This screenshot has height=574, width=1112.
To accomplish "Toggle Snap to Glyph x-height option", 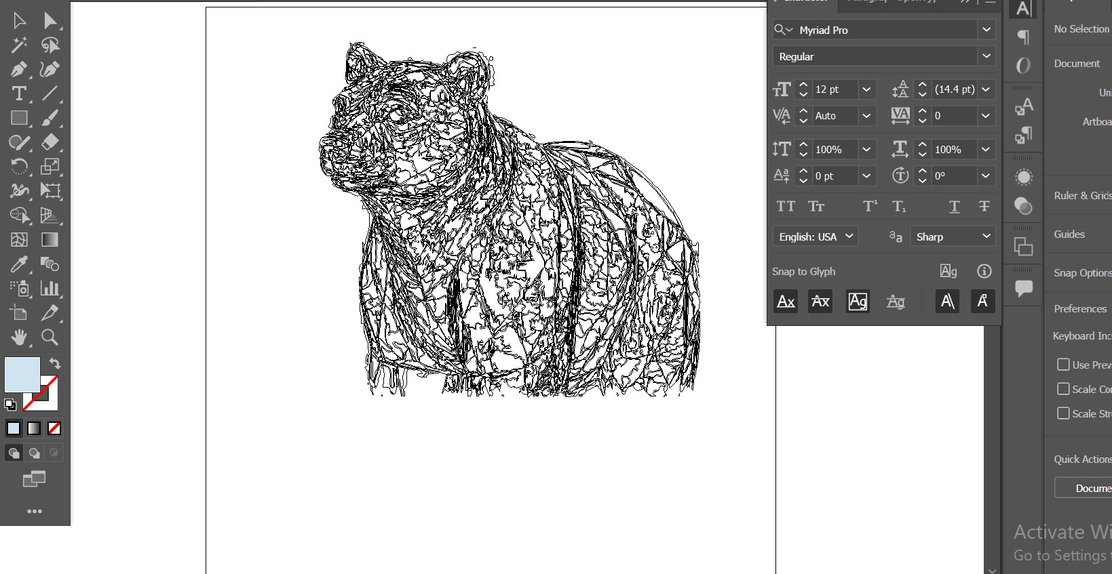I will 820,301.
